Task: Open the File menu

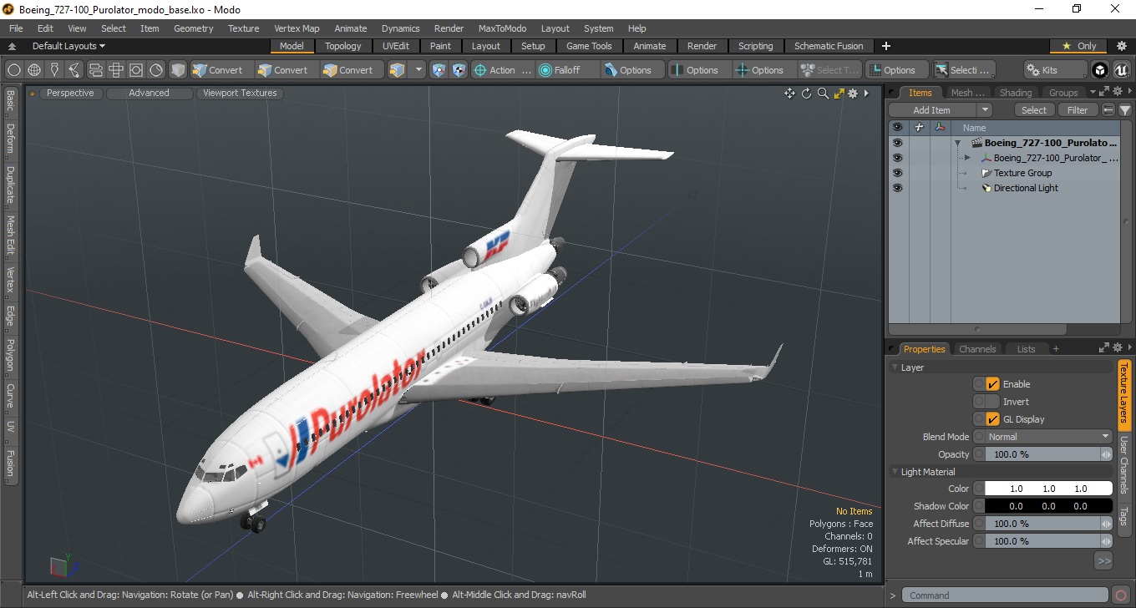Action: point(16,28)
